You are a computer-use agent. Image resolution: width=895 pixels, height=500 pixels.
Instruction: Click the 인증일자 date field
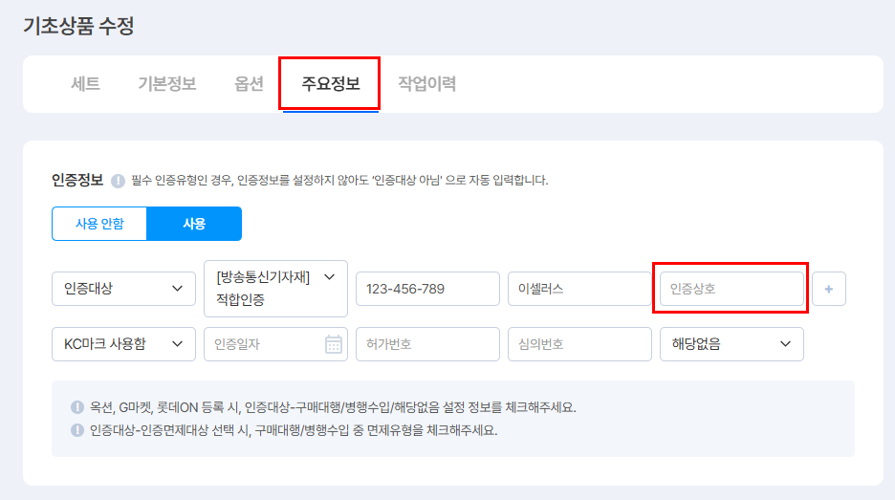pyautogui.click(x=263, y=344)
